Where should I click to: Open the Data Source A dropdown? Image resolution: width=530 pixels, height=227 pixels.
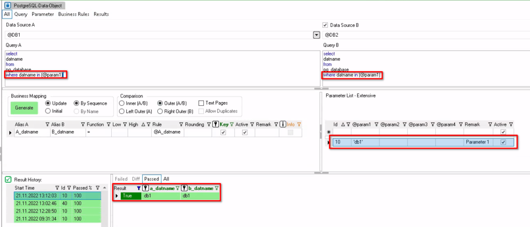coord(316,35)
